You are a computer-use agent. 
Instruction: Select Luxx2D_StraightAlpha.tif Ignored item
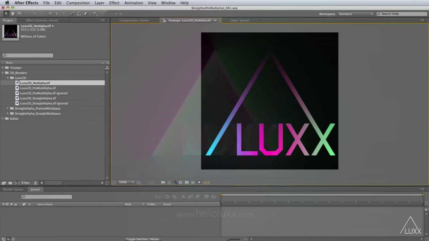[x=44, y=103]
